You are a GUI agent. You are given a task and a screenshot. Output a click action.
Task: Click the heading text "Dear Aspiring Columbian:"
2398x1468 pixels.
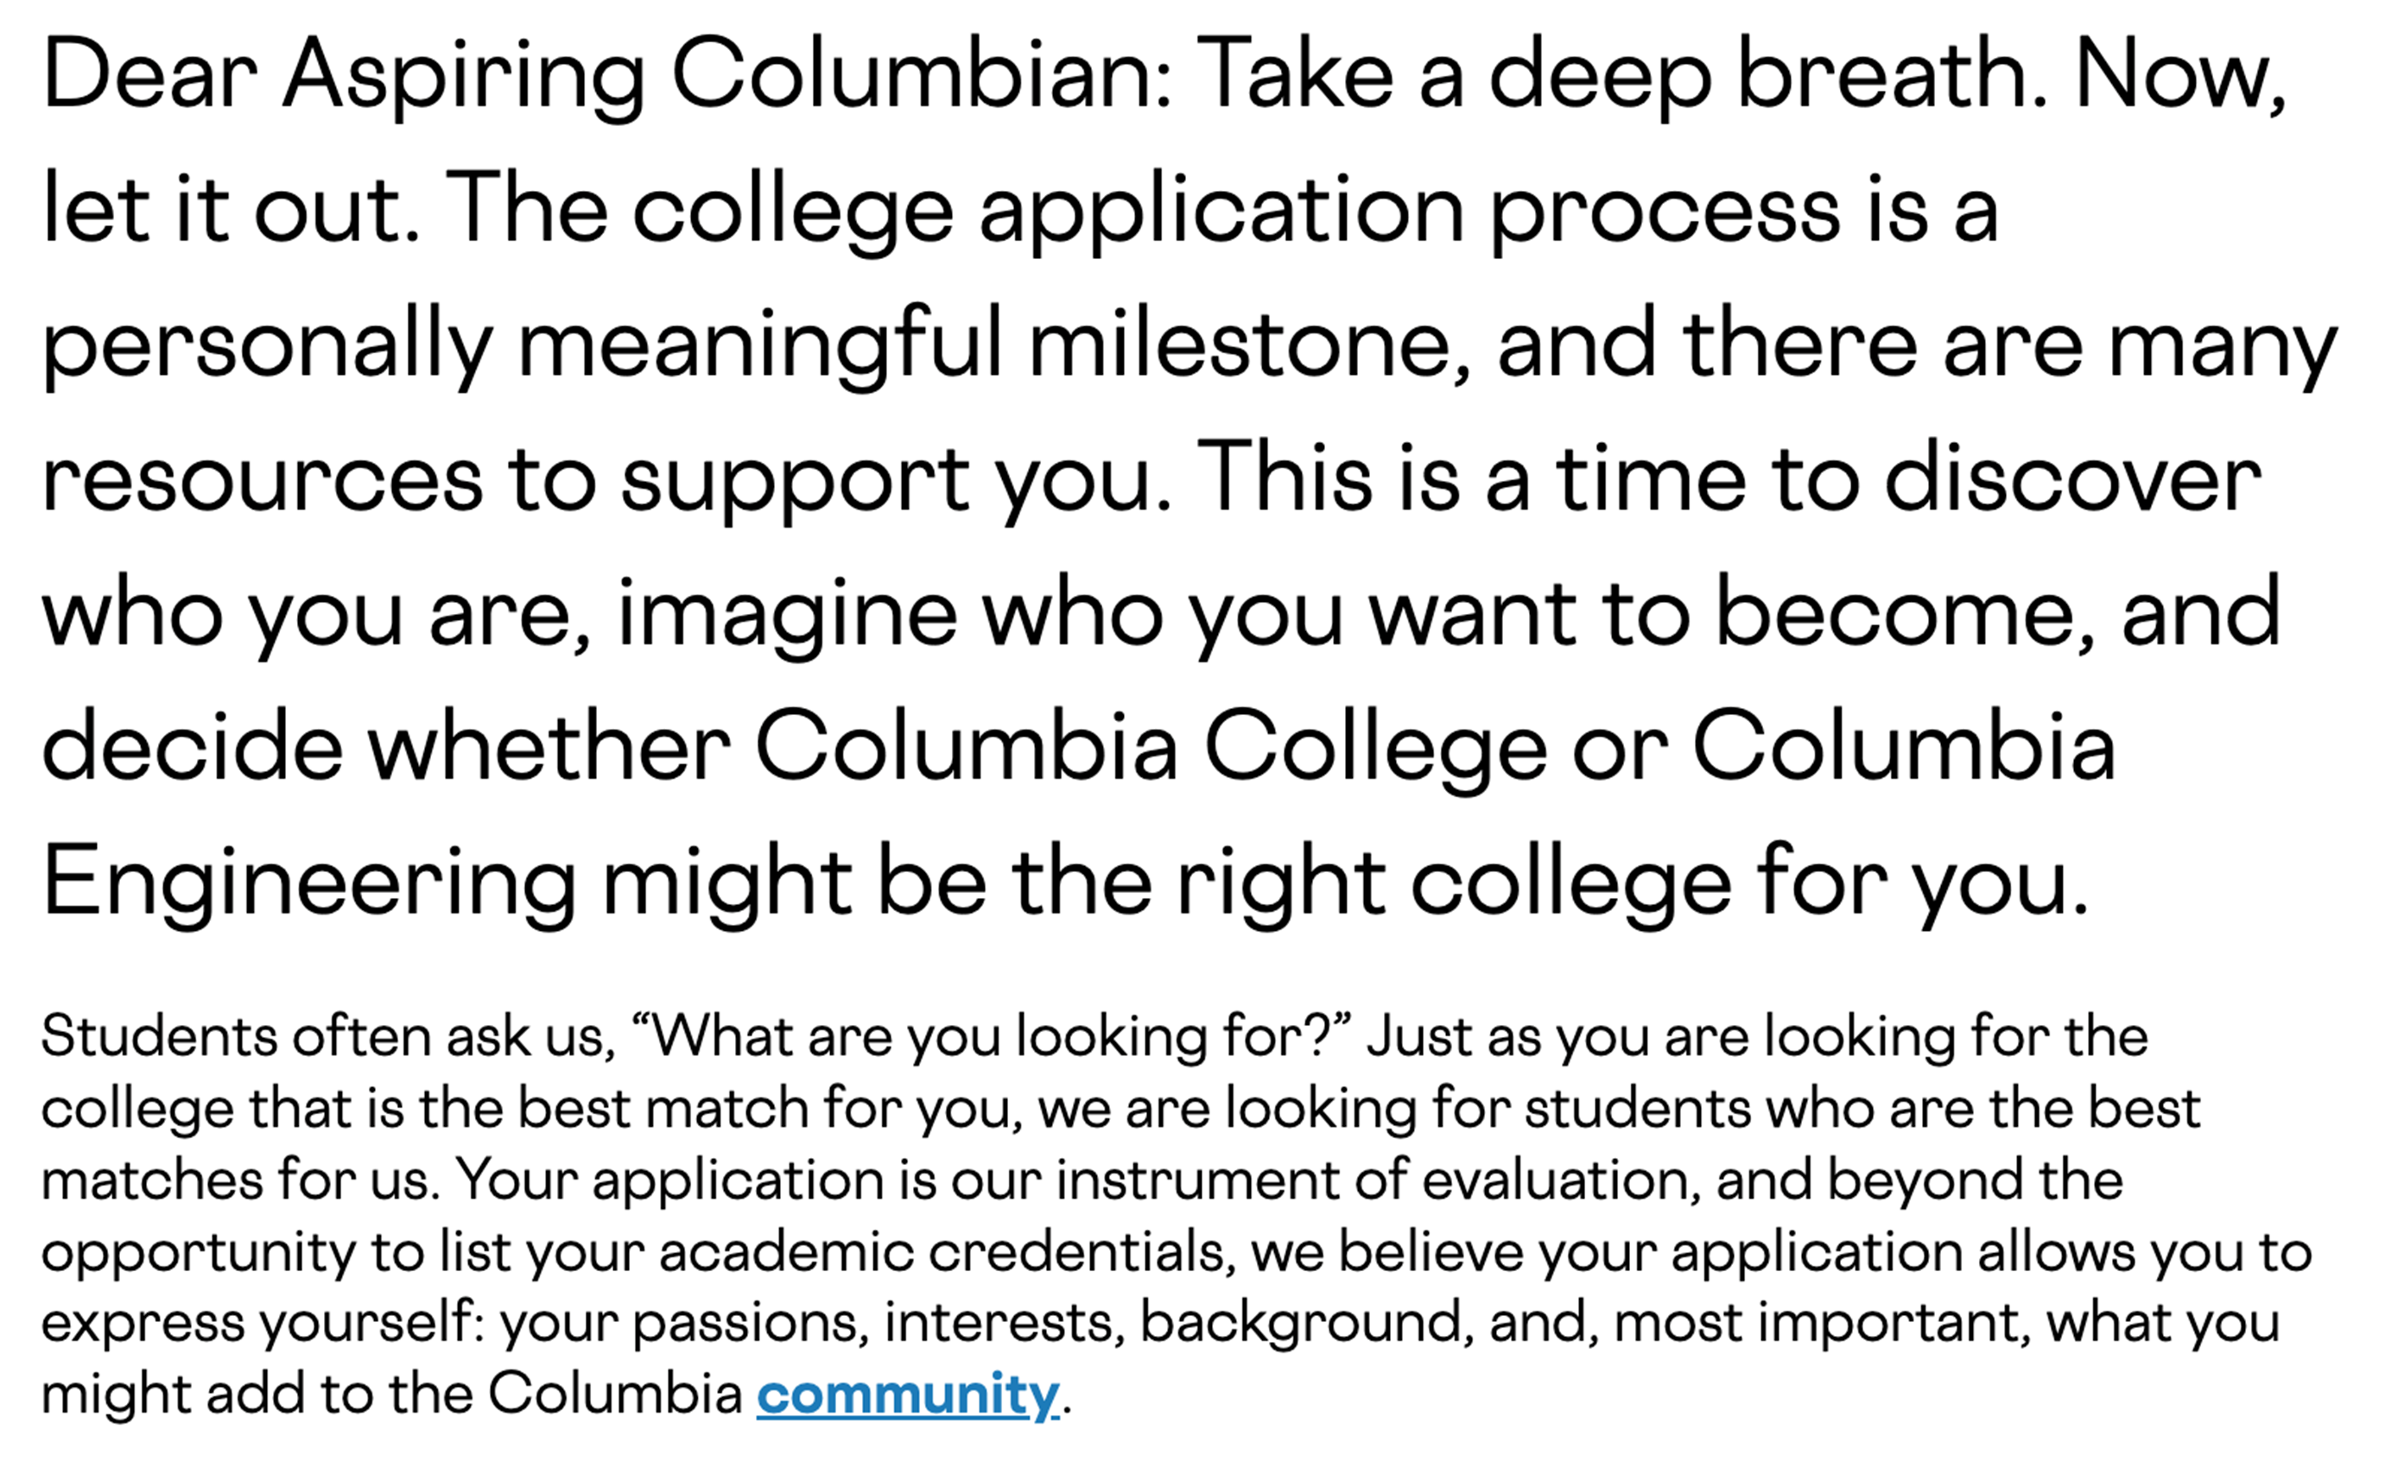(607, 77)
